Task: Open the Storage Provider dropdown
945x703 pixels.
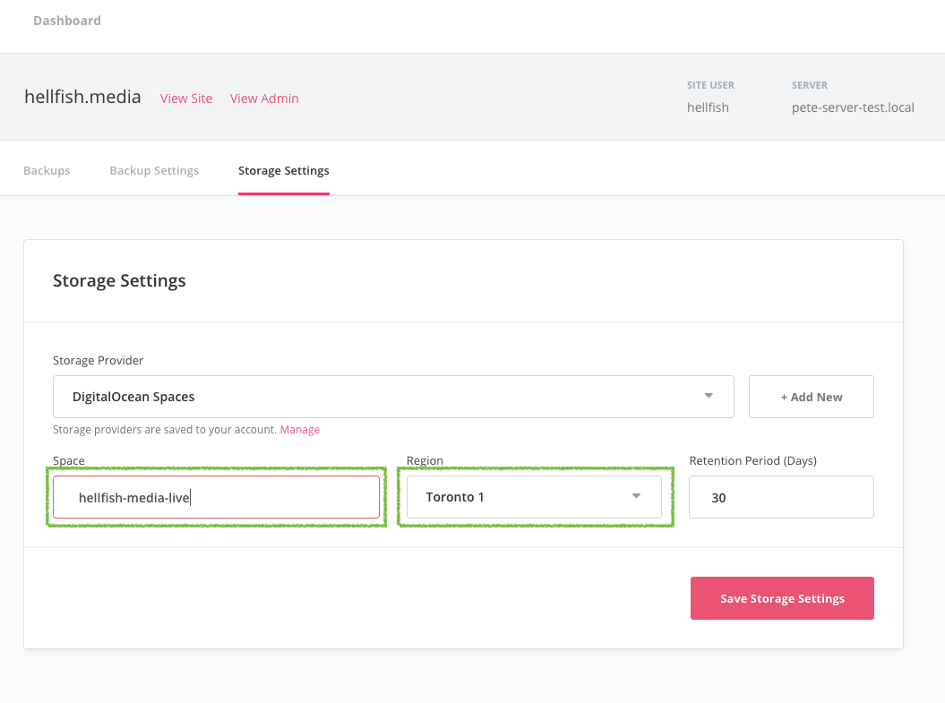Action: coord(393,397)
